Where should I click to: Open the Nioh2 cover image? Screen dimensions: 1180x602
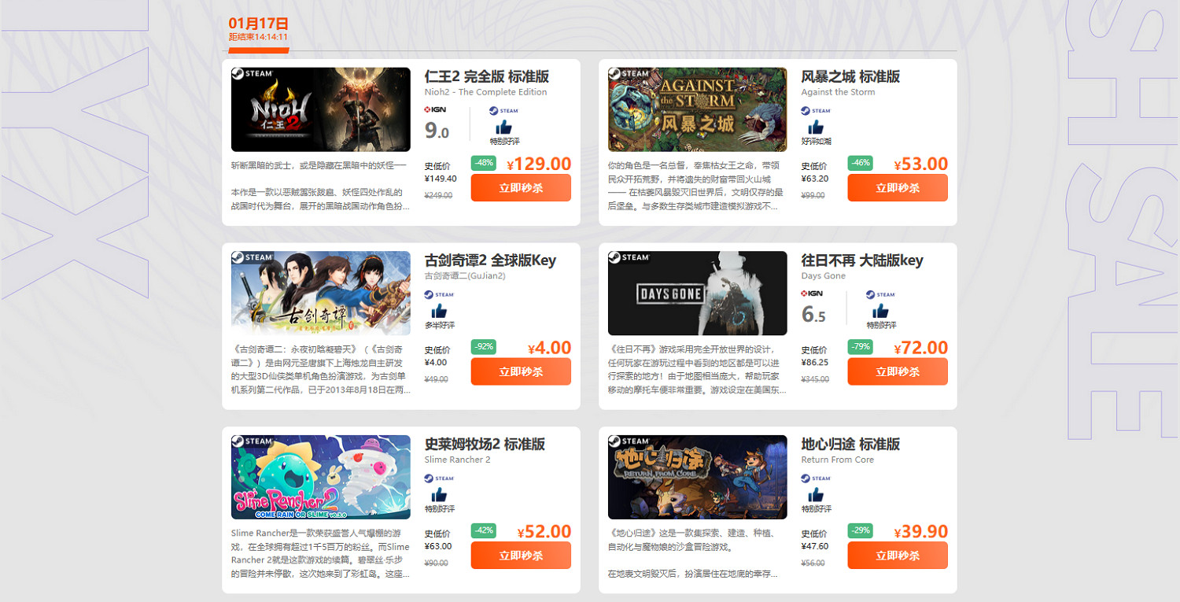tap(321, 109)
